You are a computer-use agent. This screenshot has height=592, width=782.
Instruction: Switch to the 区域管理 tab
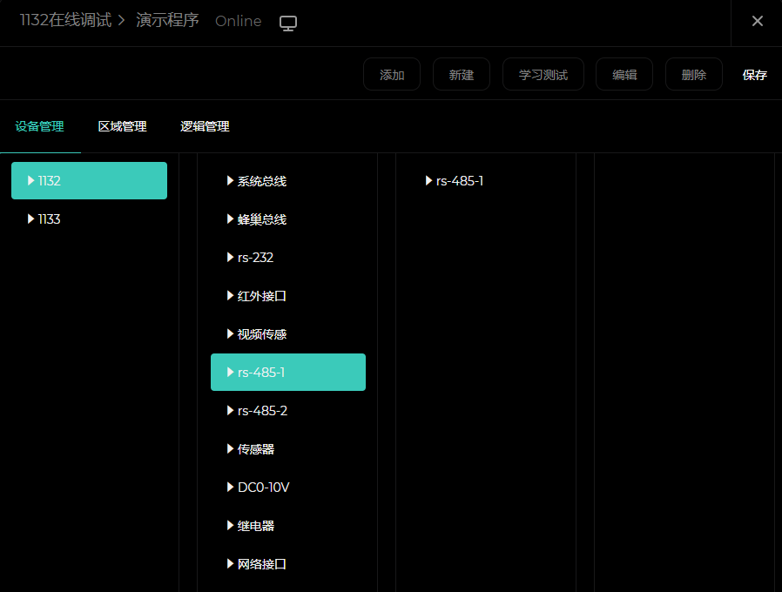(122, 127)
